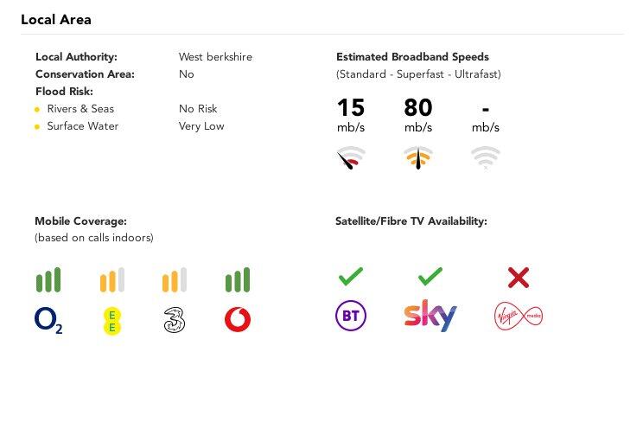This screenshot has height=429, width=643.
Task: Click the Virgin Media logo
Action: point(518,316)
